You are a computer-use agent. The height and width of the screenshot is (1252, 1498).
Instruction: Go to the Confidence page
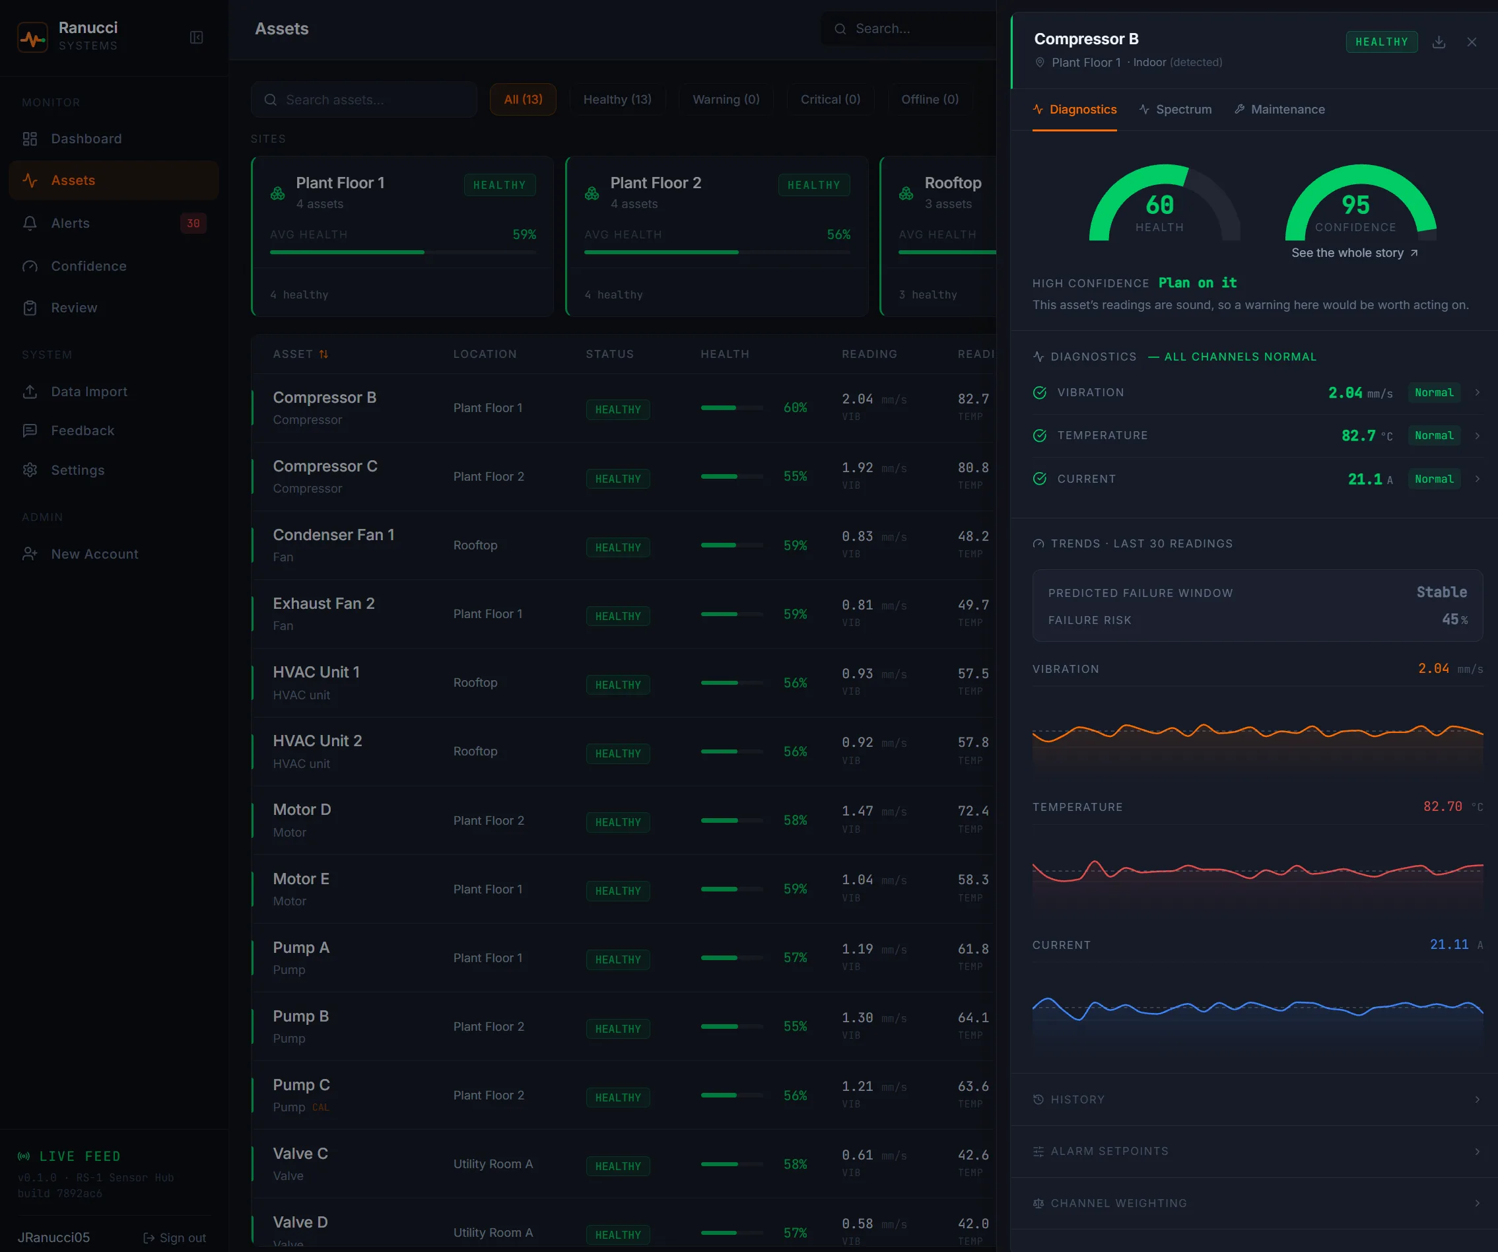[x=114, y=266]
